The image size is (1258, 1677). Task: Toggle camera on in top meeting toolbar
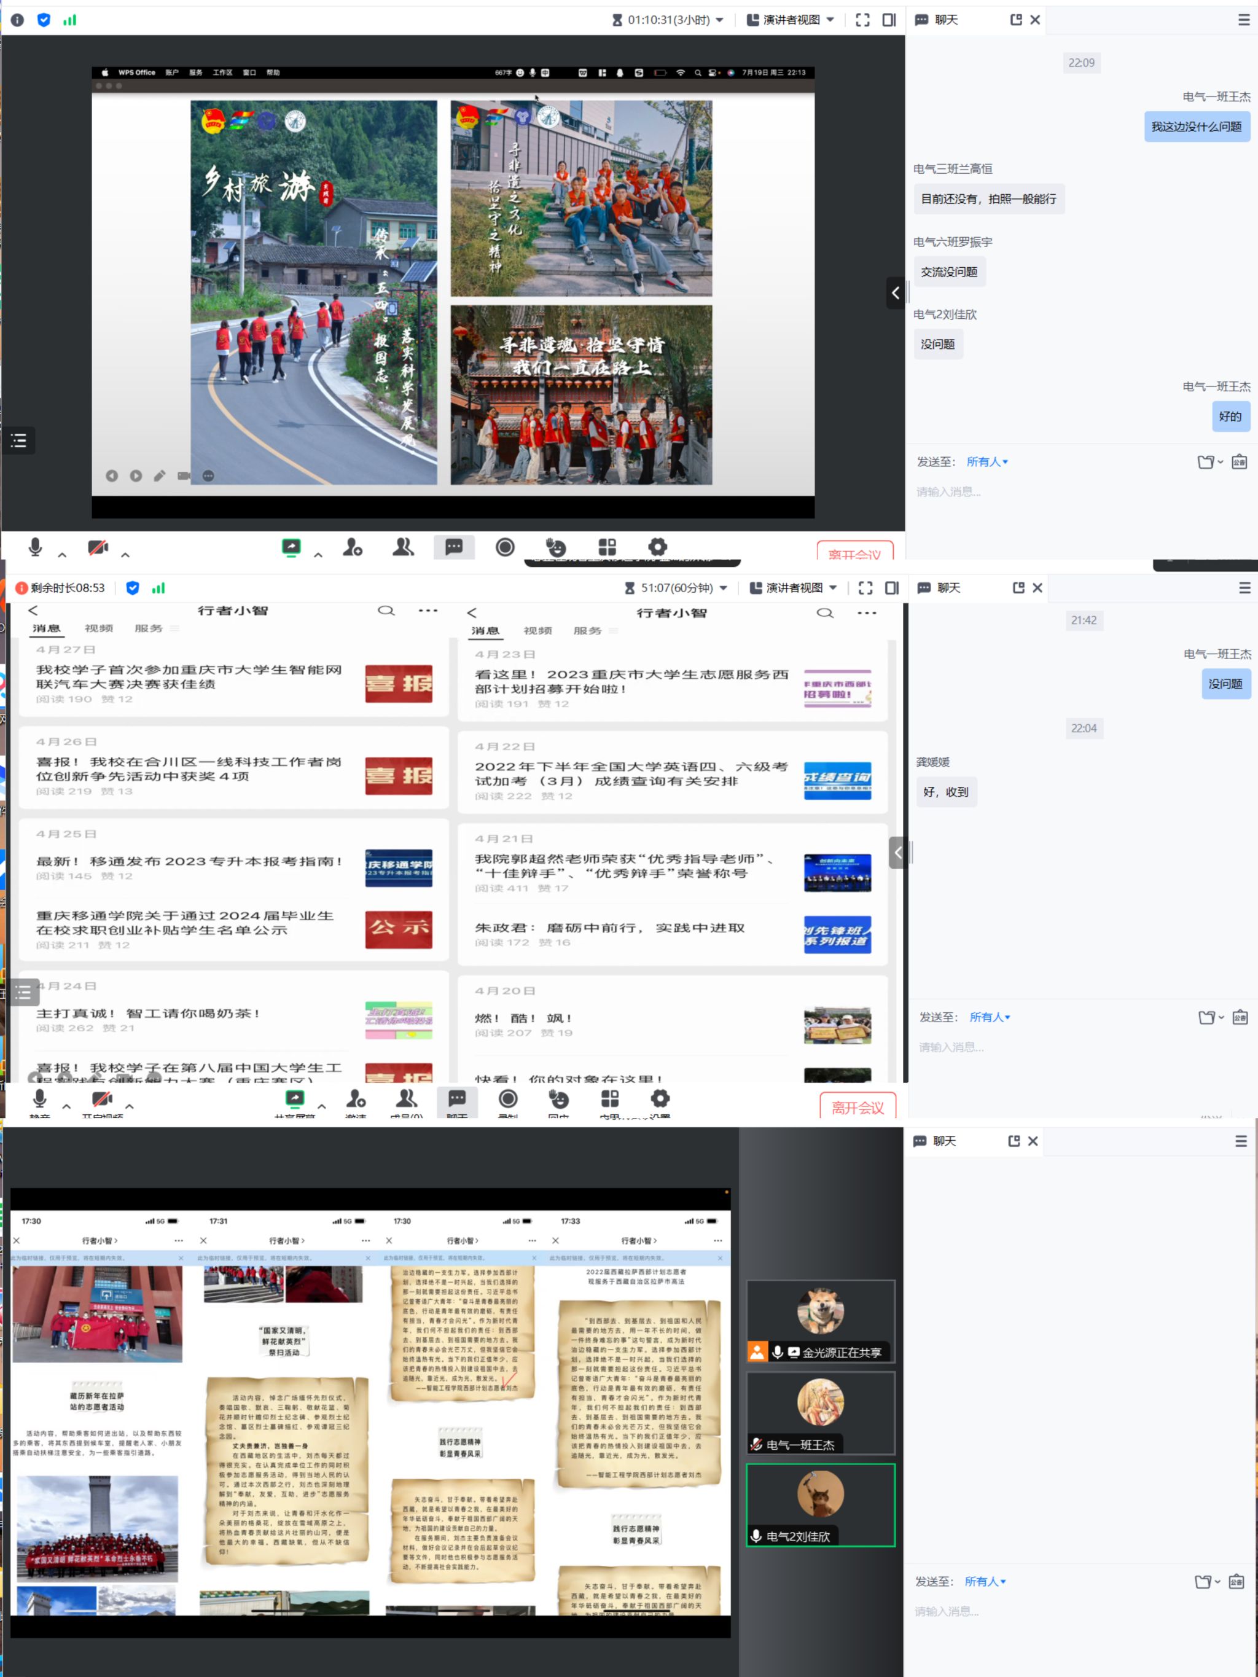click(98, 547)
